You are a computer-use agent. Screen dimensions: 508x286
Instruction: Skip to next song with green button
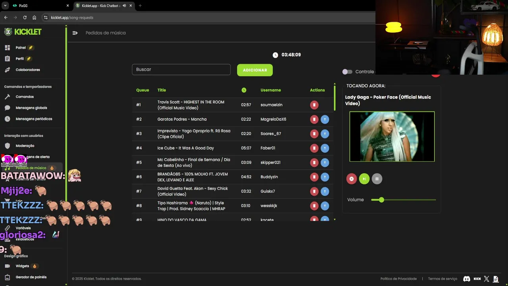[x=364, y=179]
